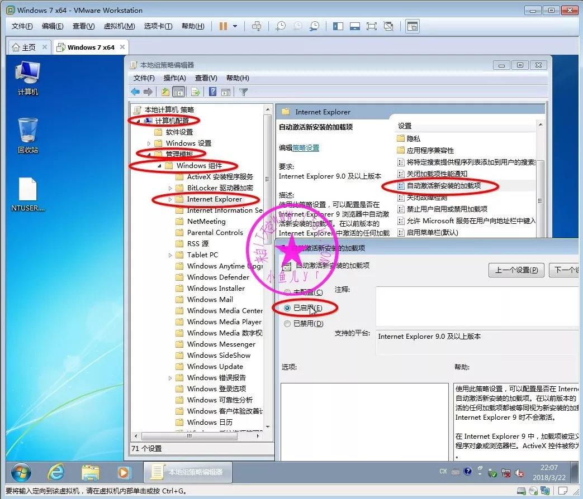Click the Back arrow in Group Policy Editor
This screenshot has height=499, width=583.
pos(135,92)
